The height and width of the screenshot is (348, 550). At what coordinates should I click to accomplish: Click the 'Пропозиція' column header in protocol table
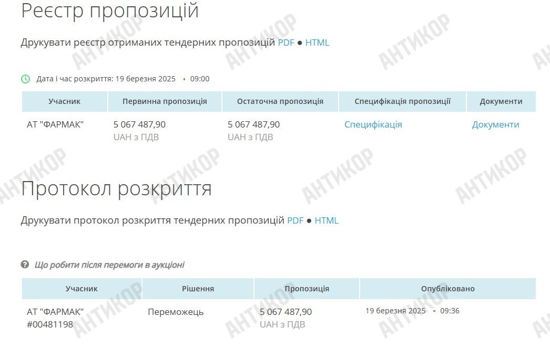pos(307,289)
